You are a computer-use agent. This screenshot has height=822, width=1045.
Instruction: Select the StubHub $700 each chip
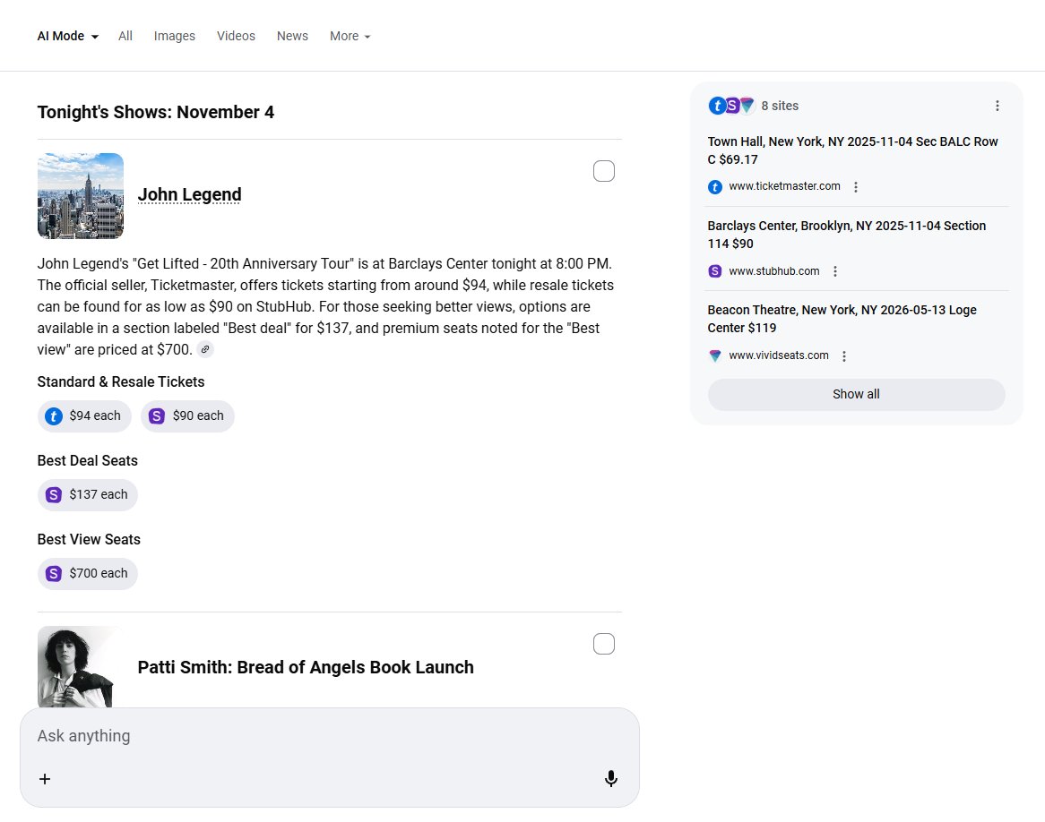[88, 574]
